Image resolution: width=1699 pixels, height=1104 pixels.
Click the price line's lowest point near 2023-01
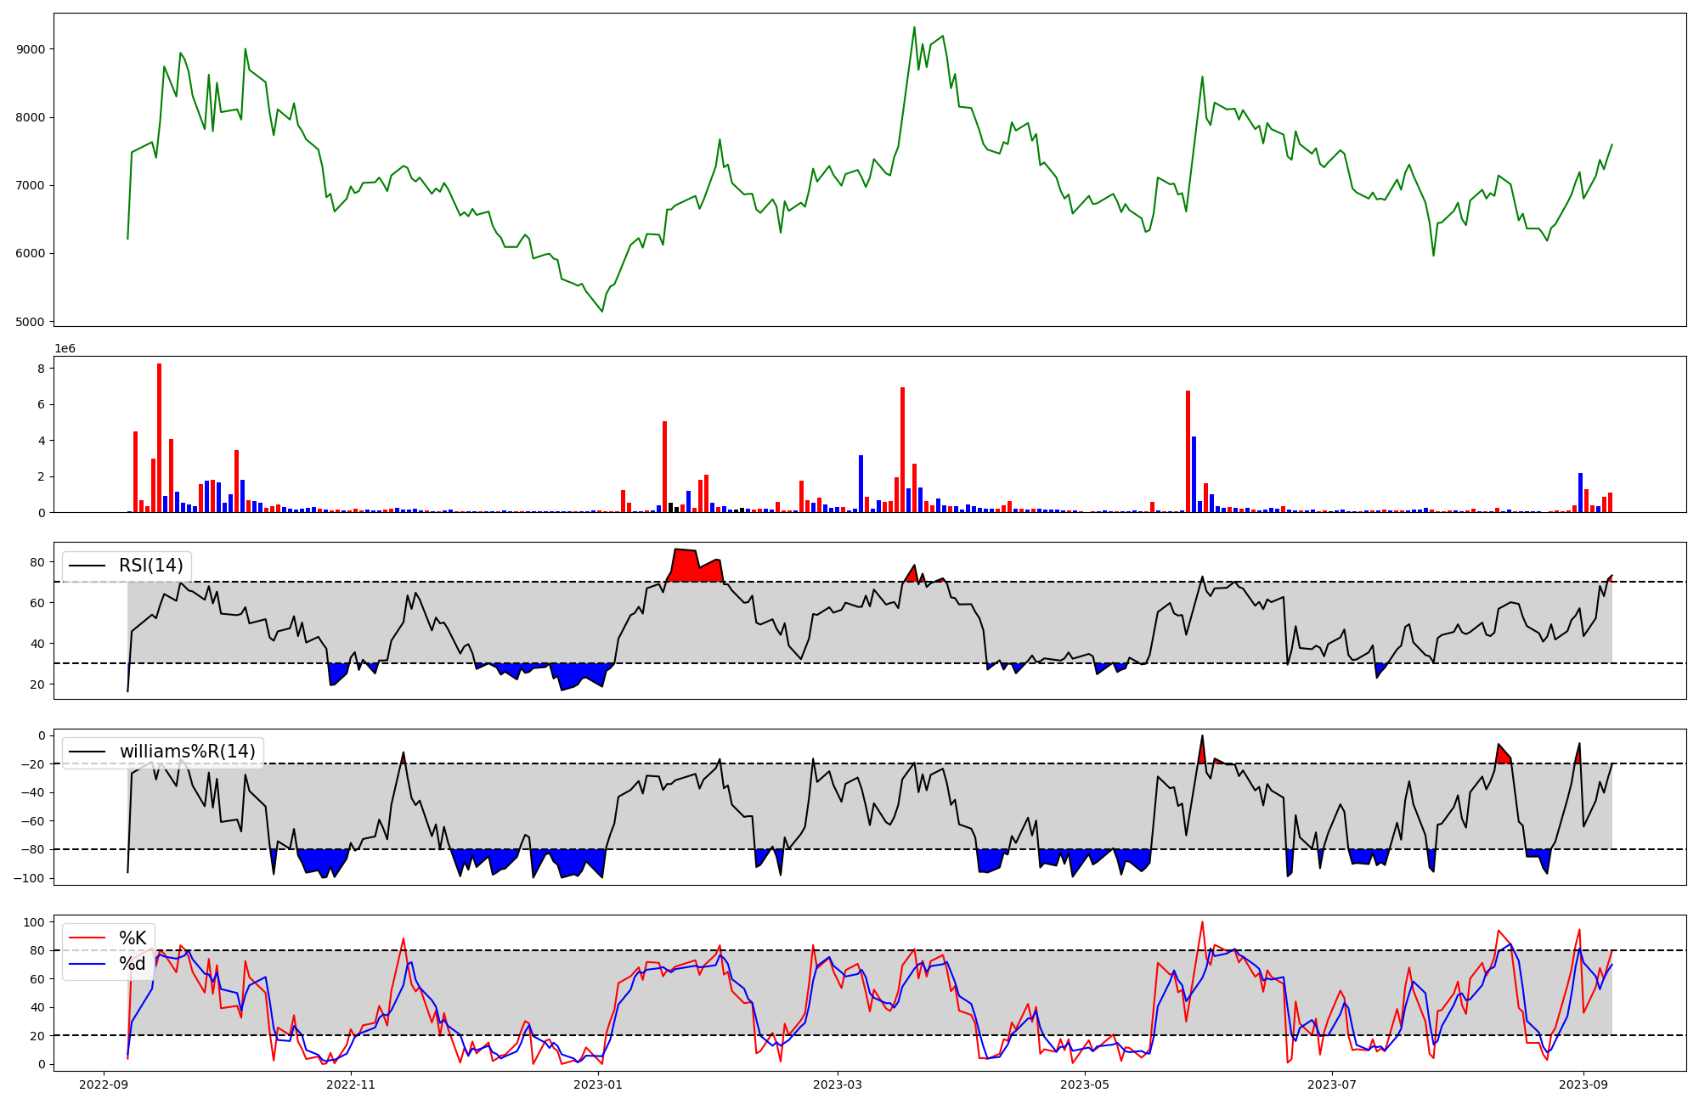click(x=602, y=311)
